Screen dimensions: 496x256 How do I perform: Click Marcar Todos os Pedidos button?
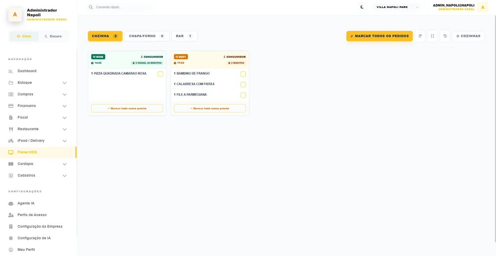[379, 36]
